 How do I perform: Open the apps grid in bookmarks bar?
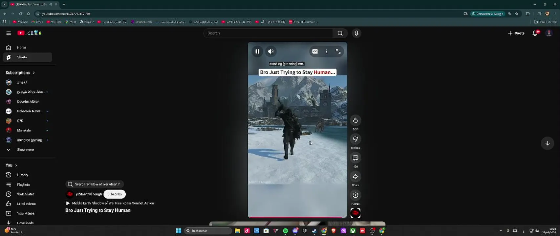(4, 22)
